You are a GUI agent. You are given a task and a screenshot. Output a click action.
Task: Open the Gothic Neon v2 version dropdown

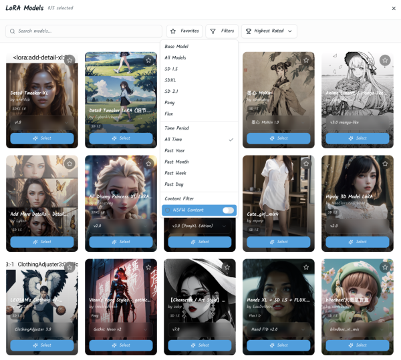[121, 329]
